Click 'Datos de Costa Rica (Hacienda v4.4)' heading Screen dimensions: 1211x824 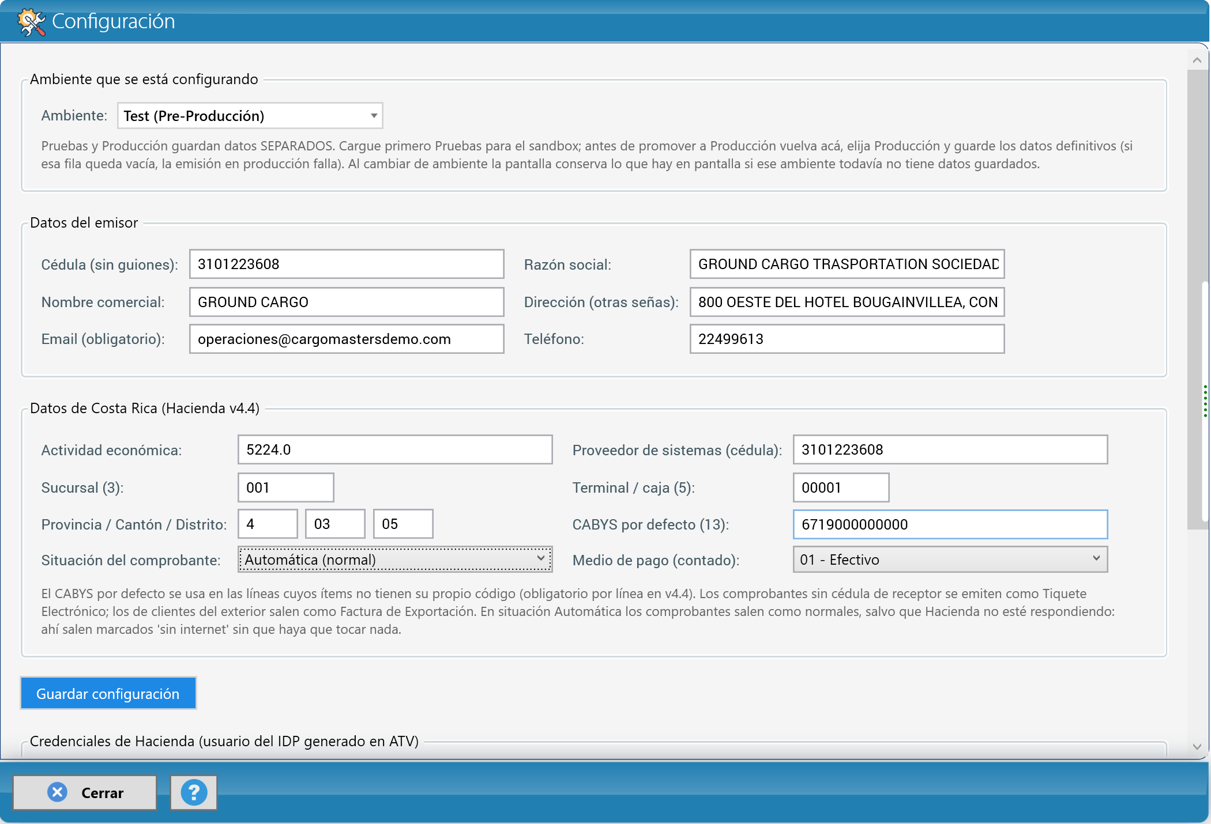[x=145, y=409]
